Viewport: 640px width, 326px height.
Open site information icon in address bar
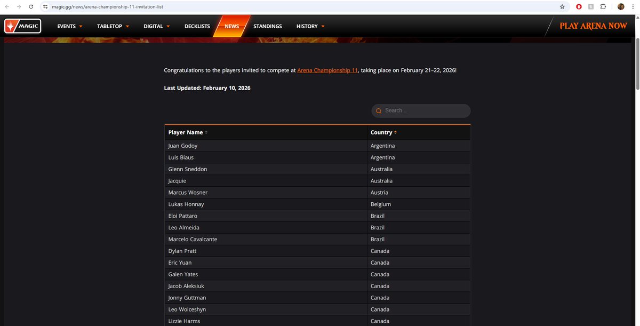(45, 7)
